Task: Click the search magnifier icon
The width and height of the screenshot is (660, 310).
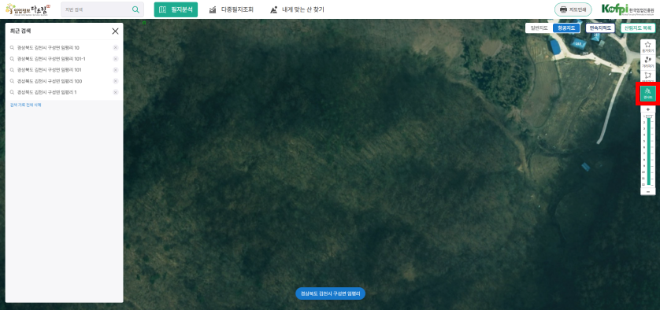Action: click(x=135, y=9)
